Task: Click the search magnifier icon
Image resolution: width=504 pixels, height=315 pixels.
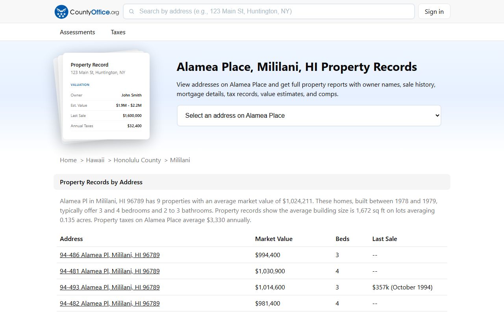Action: pyautogui.click(x=132, y=11)
